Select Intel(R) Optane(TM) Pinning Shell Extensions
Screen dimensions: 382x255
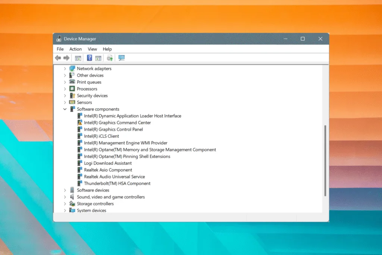click(127, 156)
